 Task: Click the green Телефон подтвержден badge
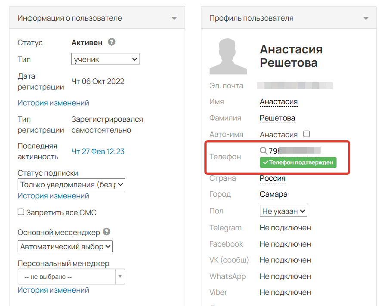pos(298,163)
